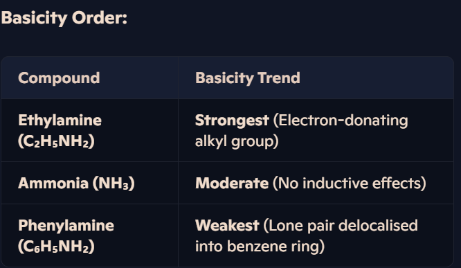461x268 pixels.
Task: Click Electron-donating alkyl group text
Action: click(x=301, y=131)
